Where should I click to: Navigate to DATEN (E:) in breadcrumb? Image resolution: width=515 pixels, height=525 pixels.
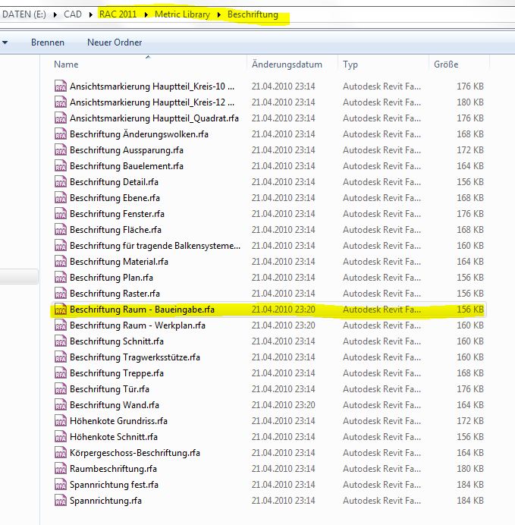click(x=24, y=14)
